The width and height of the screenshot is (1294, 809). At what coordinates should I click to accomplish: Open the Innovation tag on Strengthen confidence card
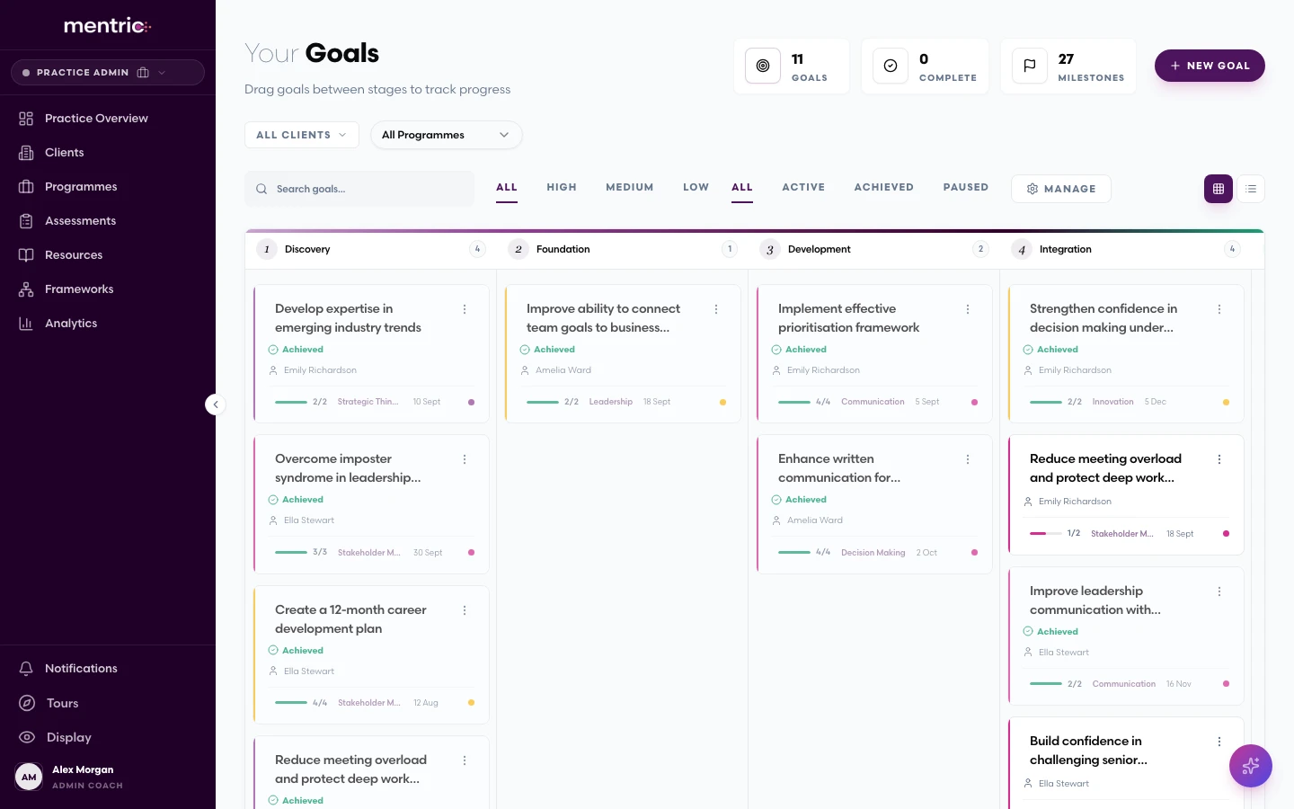pyautogui.click(x=1112, y=402)
